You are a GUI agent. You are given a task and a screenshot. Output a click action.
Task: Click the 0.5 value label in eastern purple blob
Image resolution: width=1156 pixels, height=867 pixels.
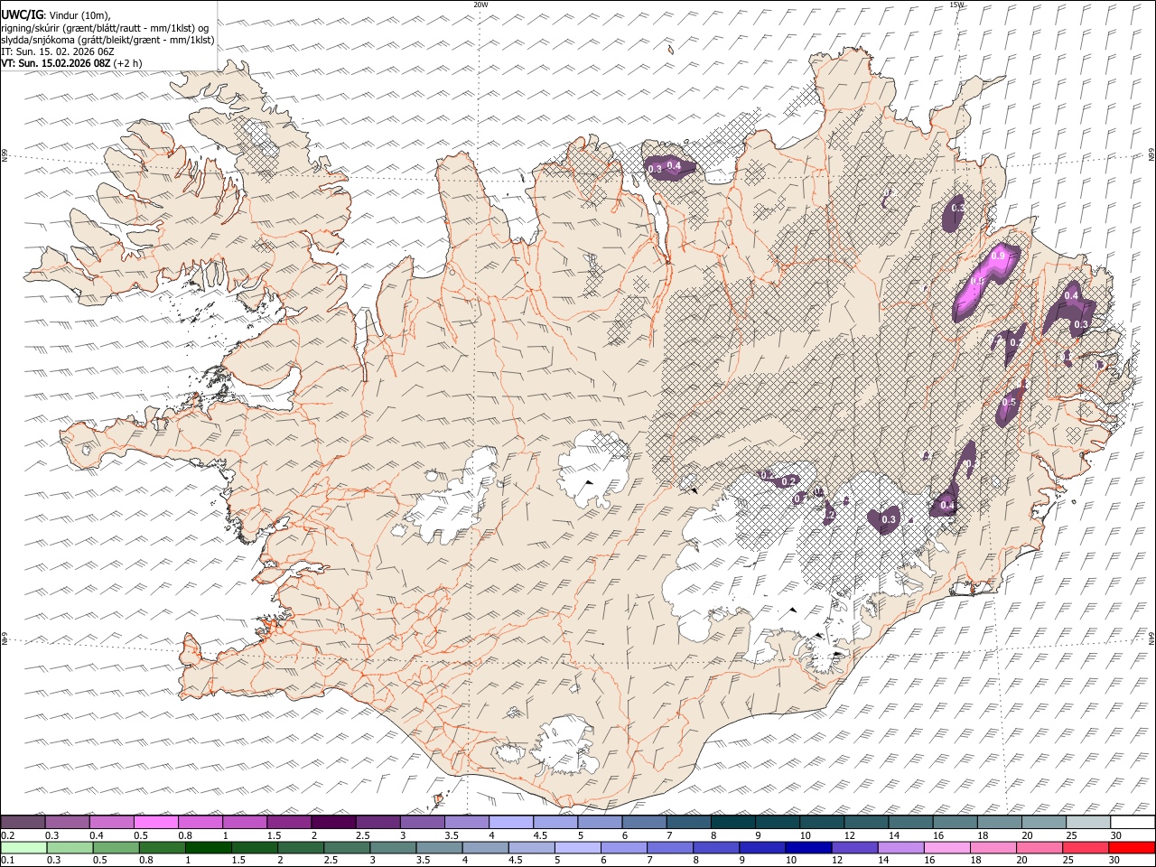pos(1010,403)
